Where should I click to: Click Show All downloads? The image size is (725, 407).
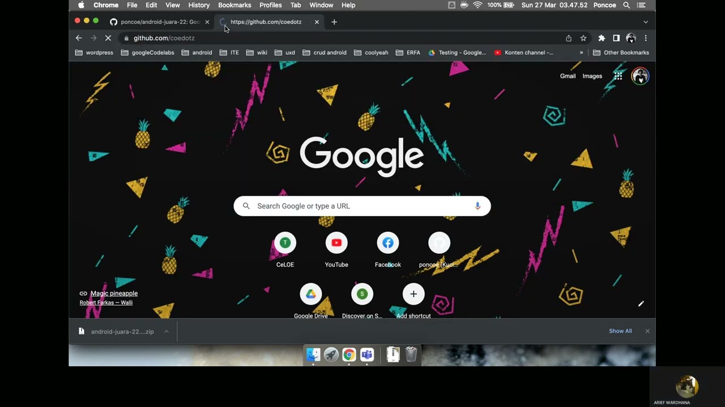tap(620, 331)
